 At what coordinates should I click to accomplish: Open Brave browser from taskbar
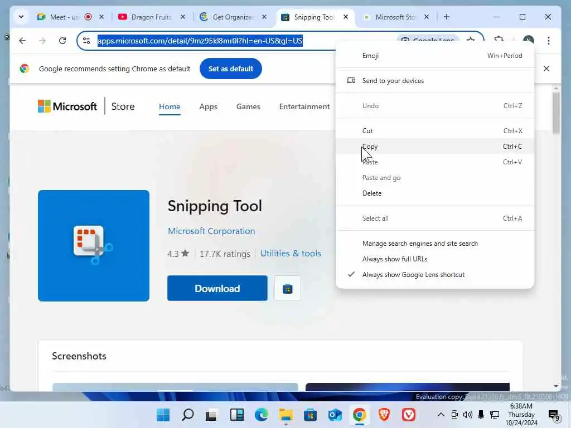(384, 415)
